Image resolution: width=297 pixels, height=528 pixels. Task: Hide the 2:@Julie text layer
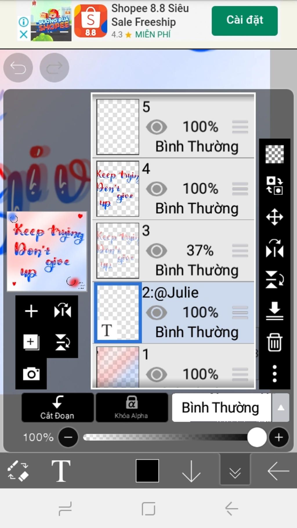157,312
